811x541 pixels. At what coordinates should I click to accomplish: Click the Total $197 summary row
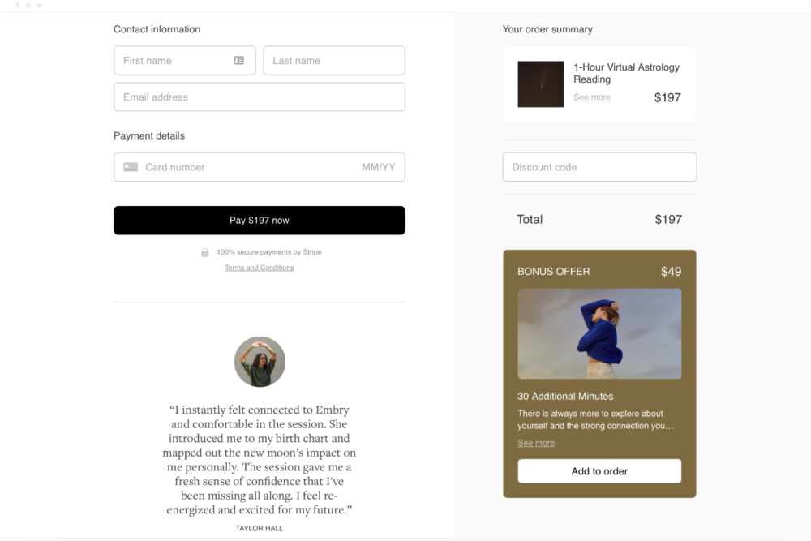click(x=599, y=219)
